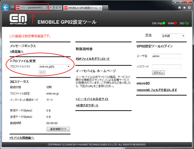Maximize the browser window

coord(181,2)
